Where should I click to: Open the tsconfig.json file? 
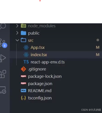coord(40,98)
